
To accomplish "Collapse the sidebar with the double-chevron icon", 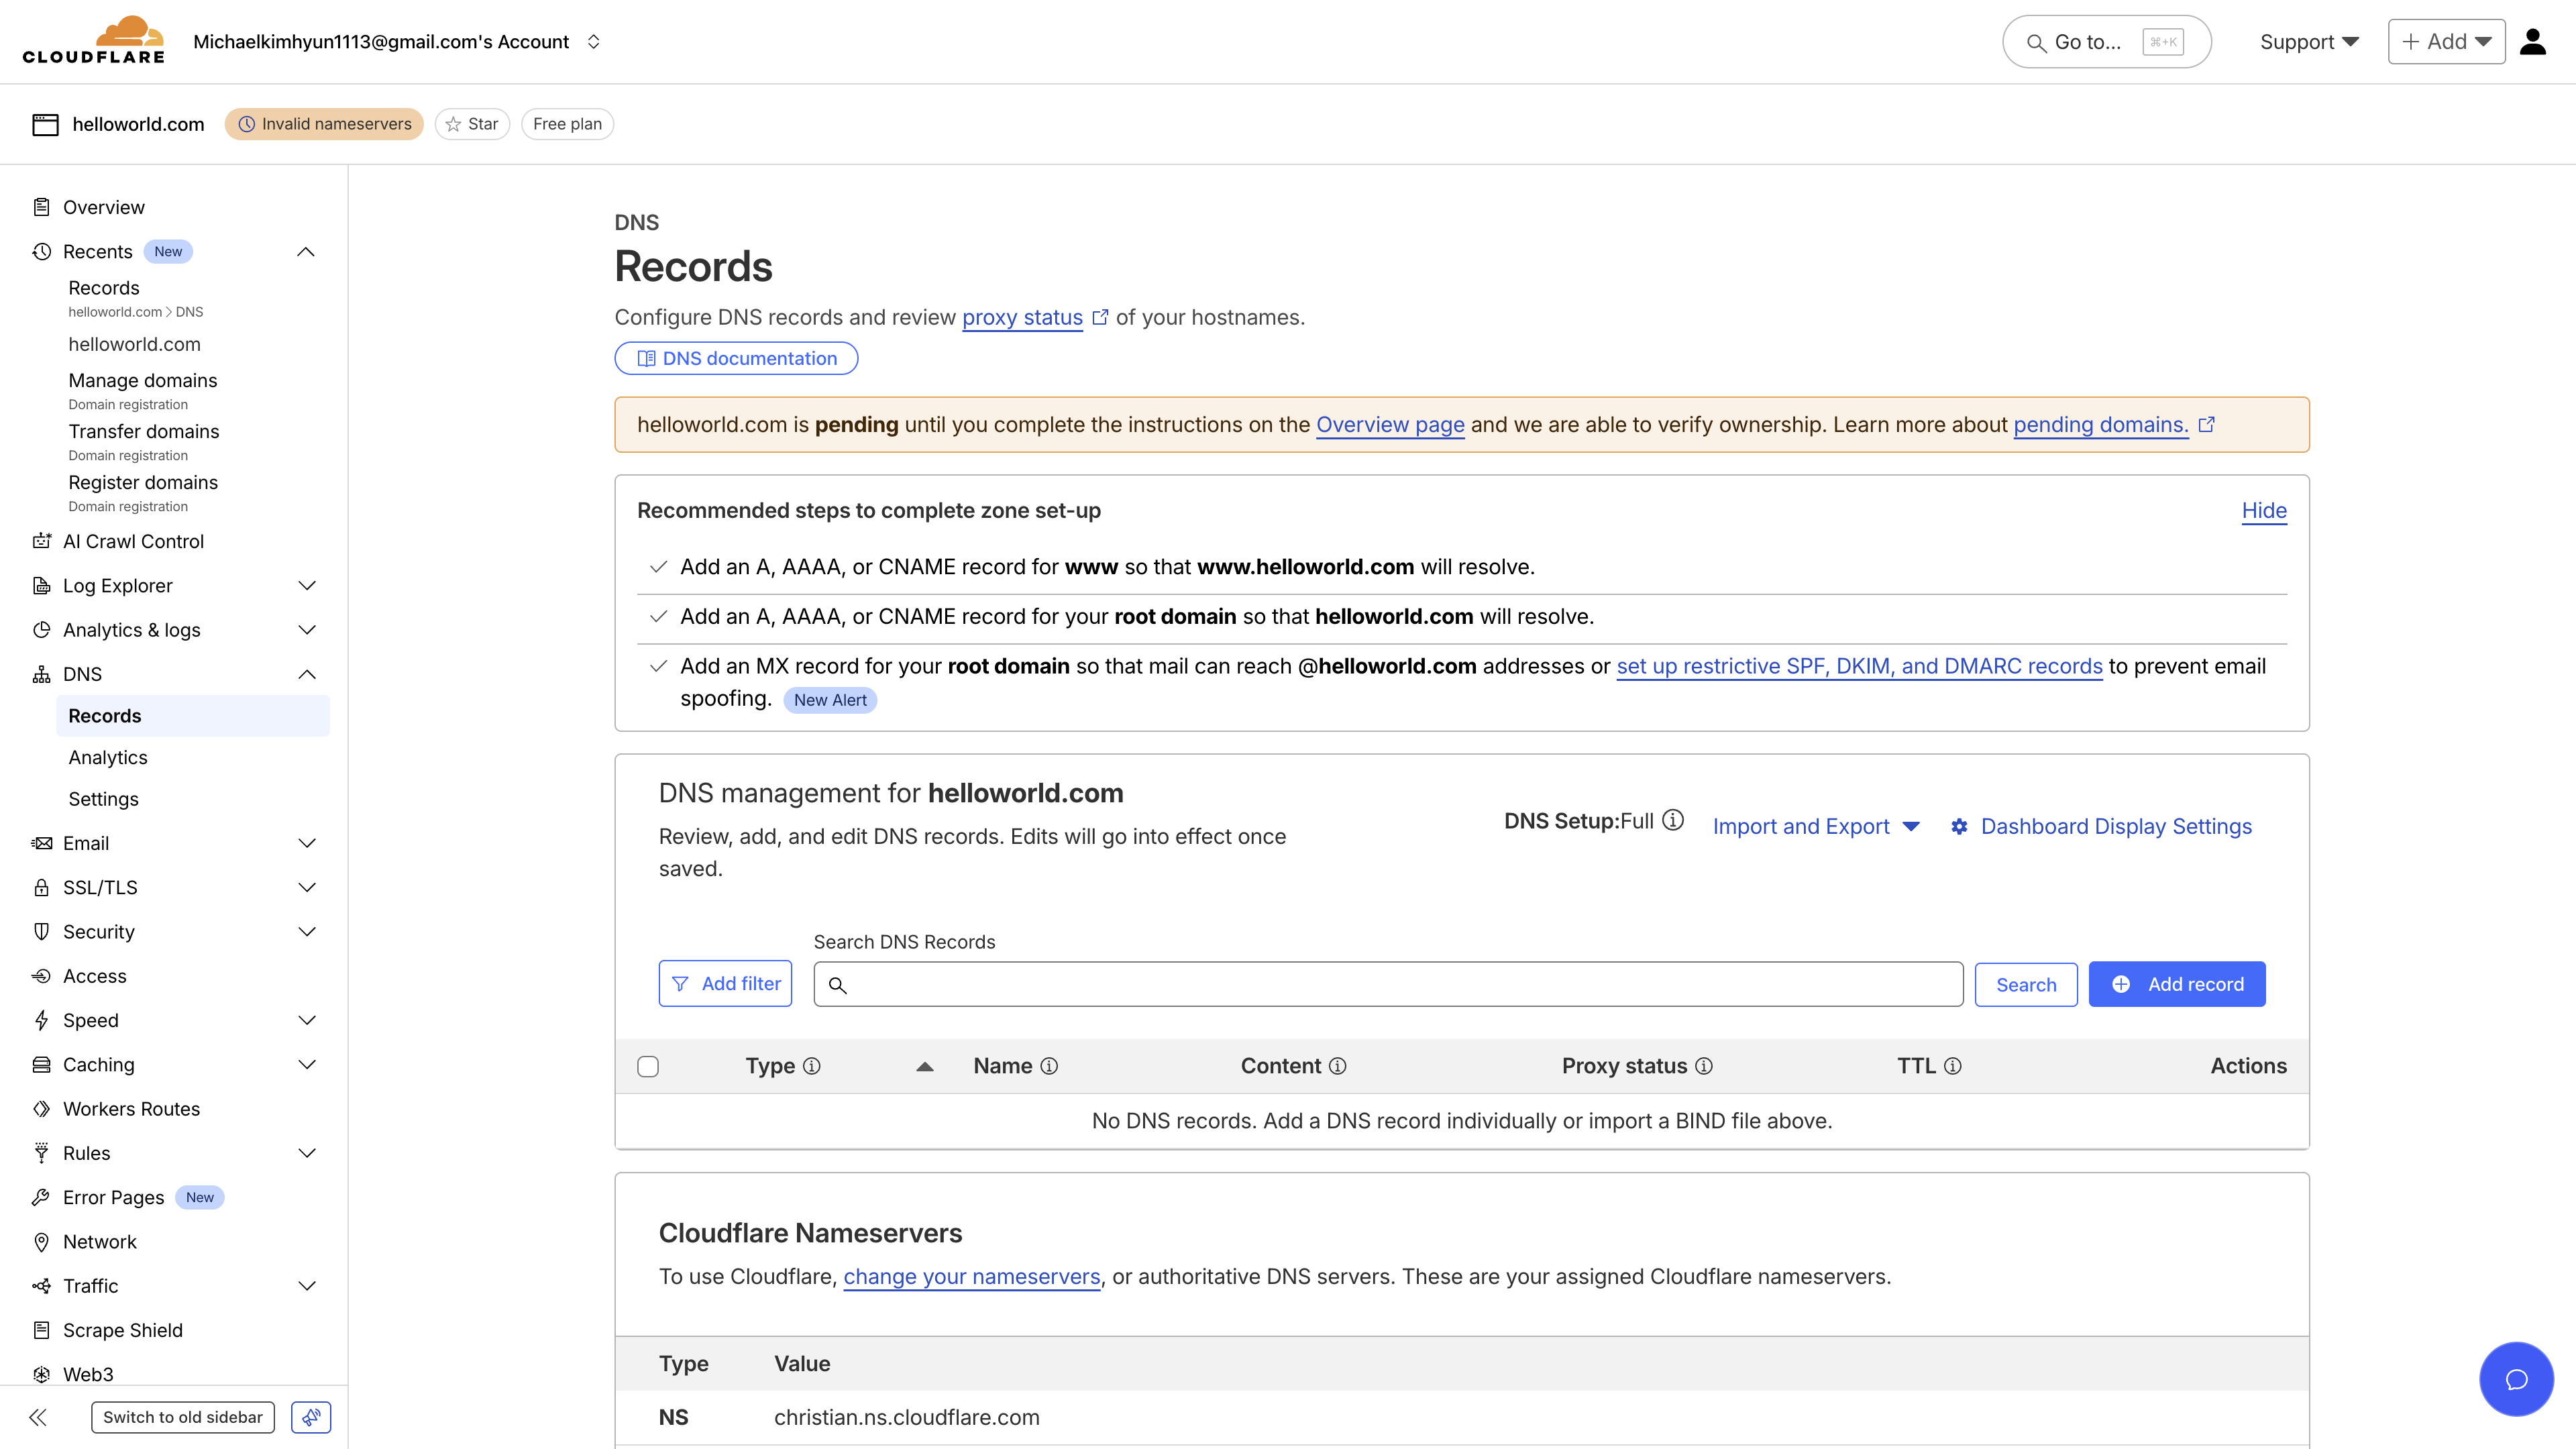I will pyautogui.click(x=38, y=1417).
